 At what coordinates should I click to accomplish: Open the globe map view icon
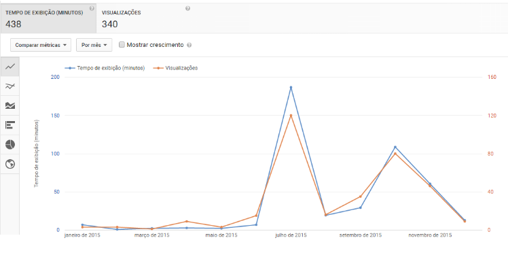click(x=10, y=164)
